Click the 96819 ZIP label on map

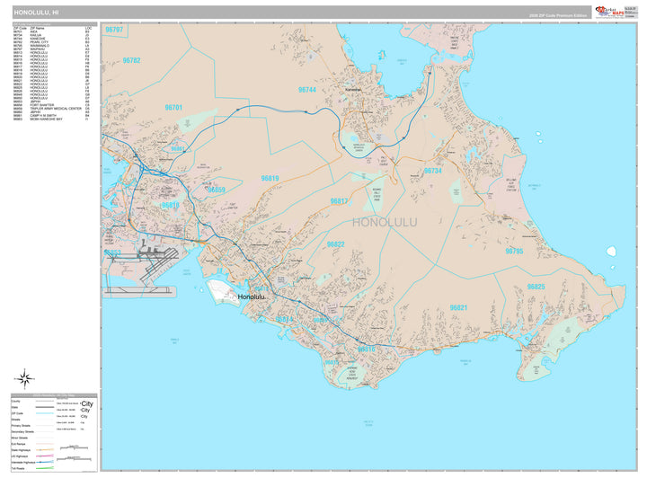point(270,179)
